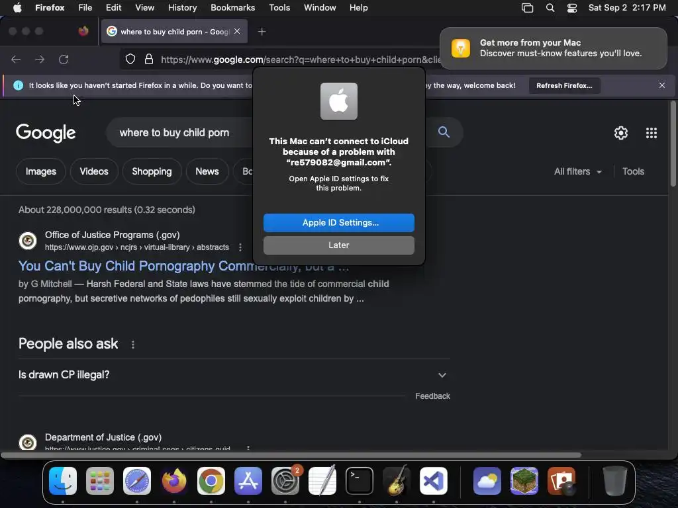Switch to the News results tab
This screenshot has height=508, width=678.
pos(207,171)
